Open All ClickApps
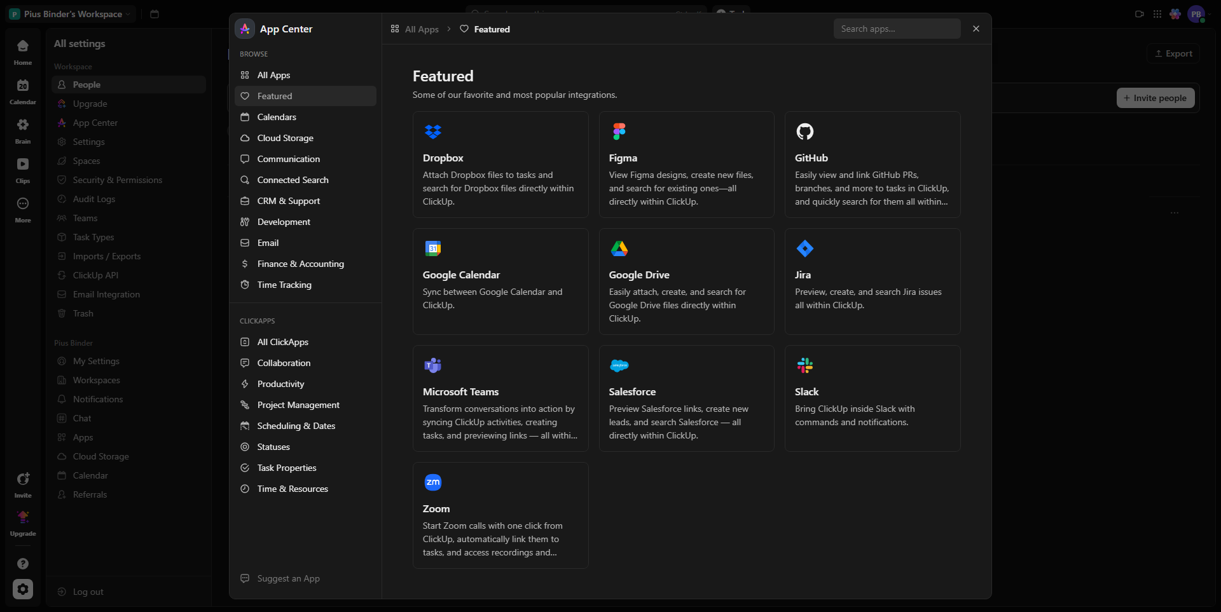Viewport: 1221px width, 612px height. point(305,342)
